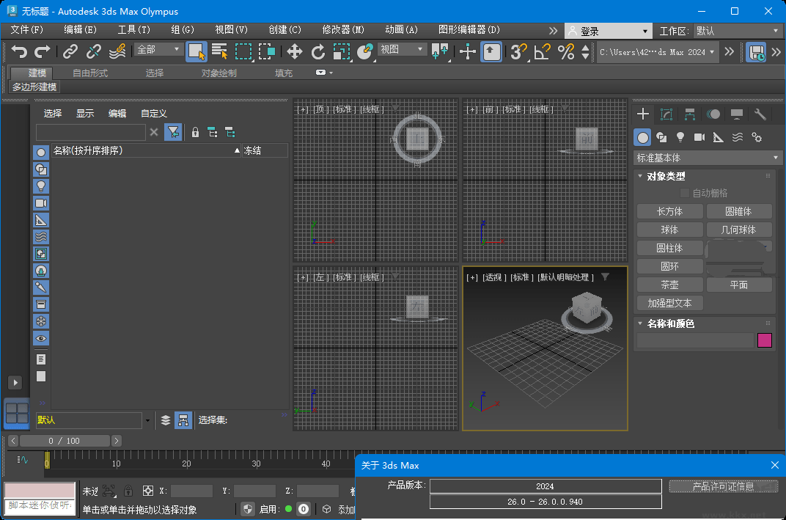Open the Shapes creation category icon
The width and height of the screenshot is (786, 520).
(x=661, y=137)
